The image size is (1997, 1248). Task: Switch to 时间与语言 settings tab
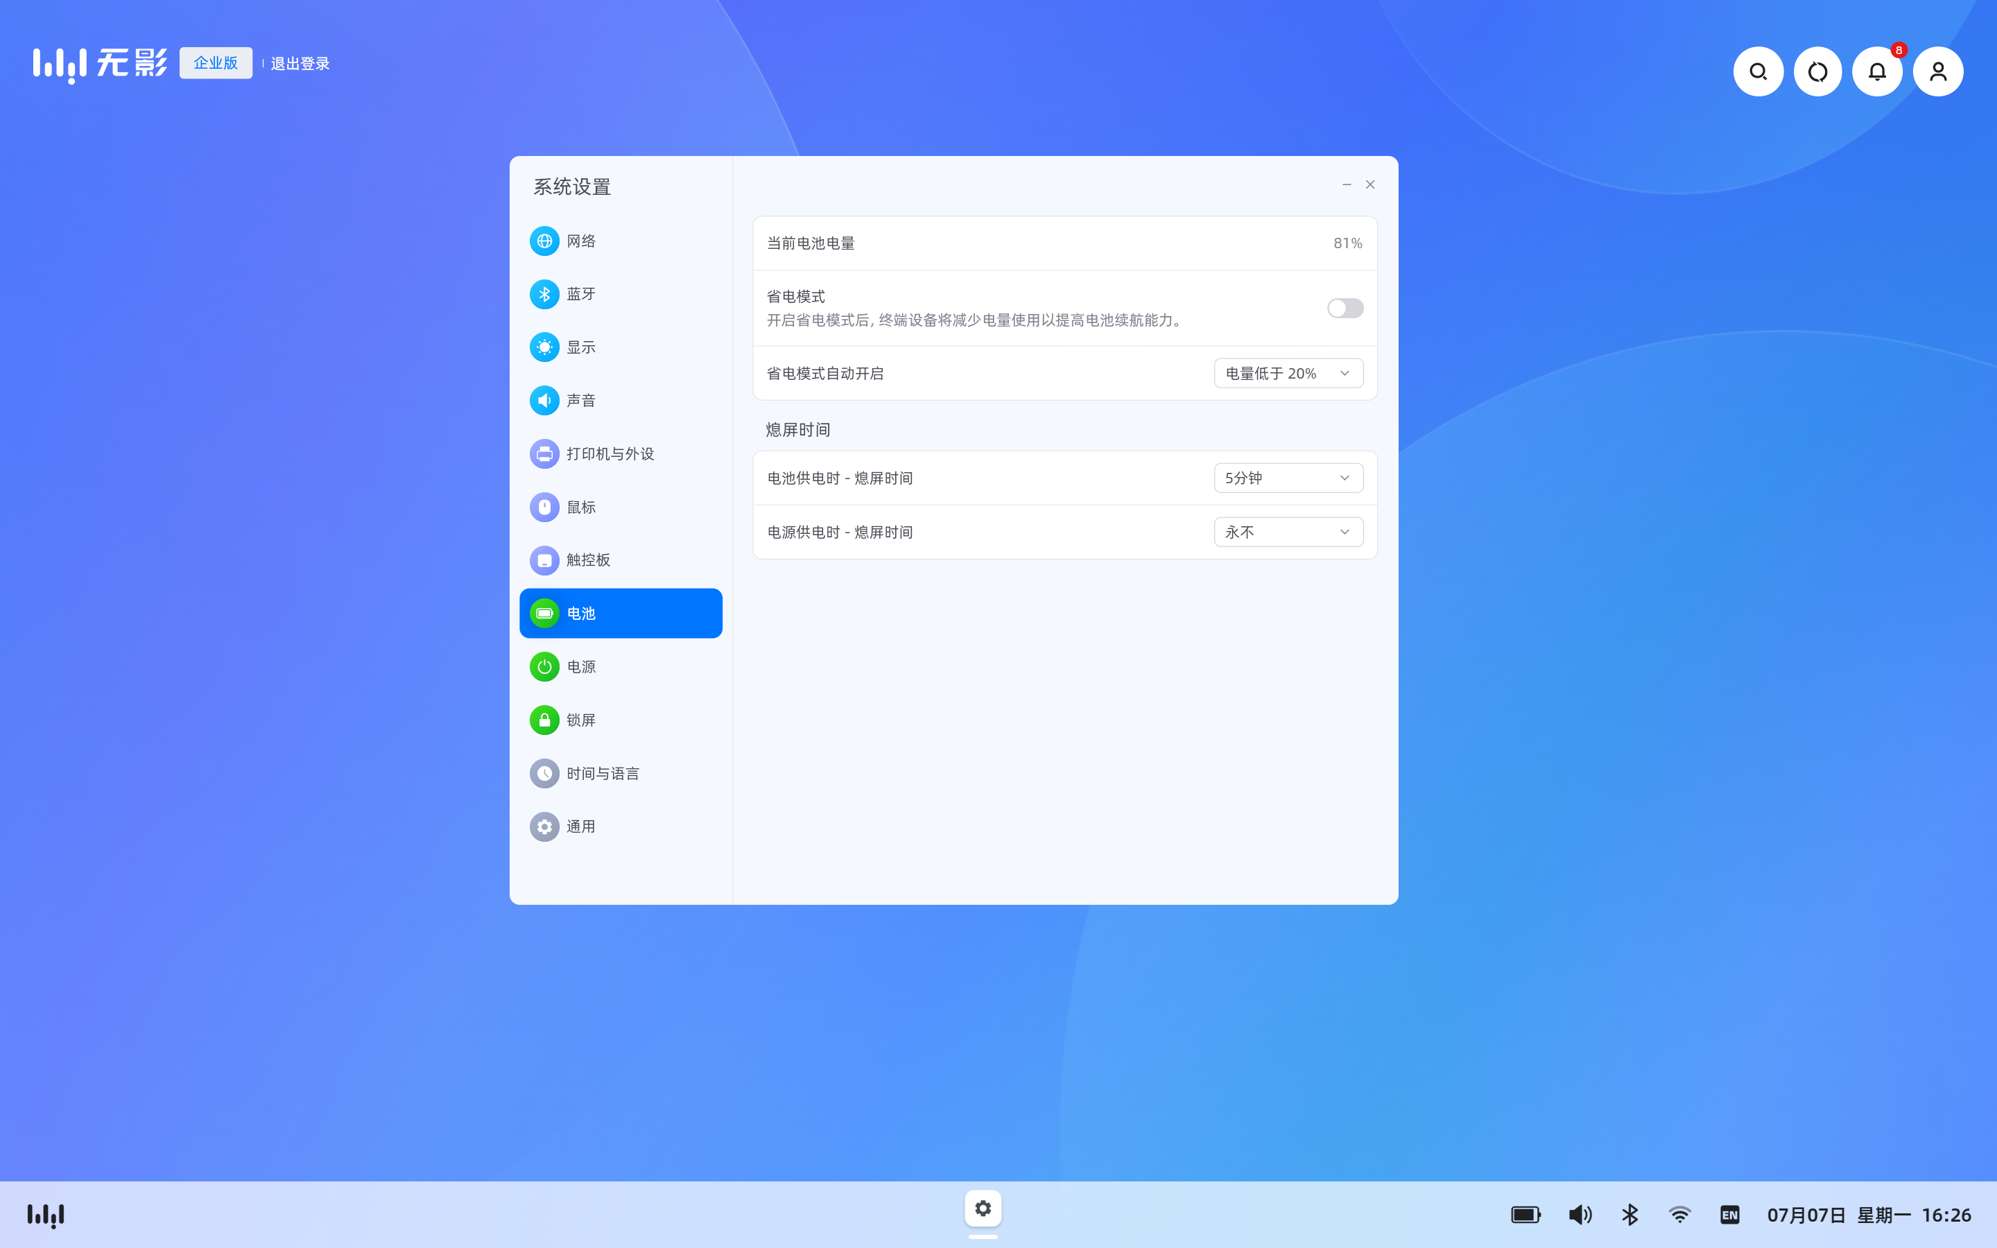pos(621,773)
